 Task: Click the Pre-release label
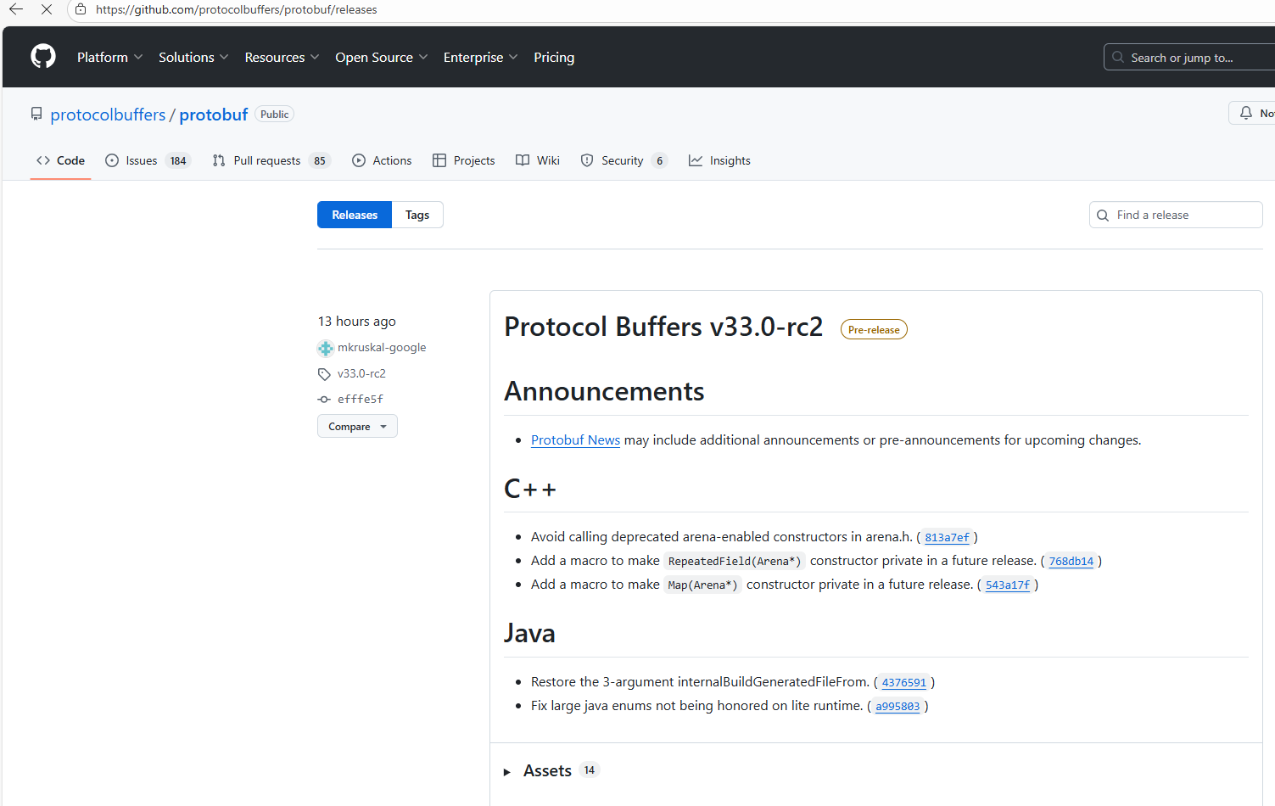tap(874, 329)
